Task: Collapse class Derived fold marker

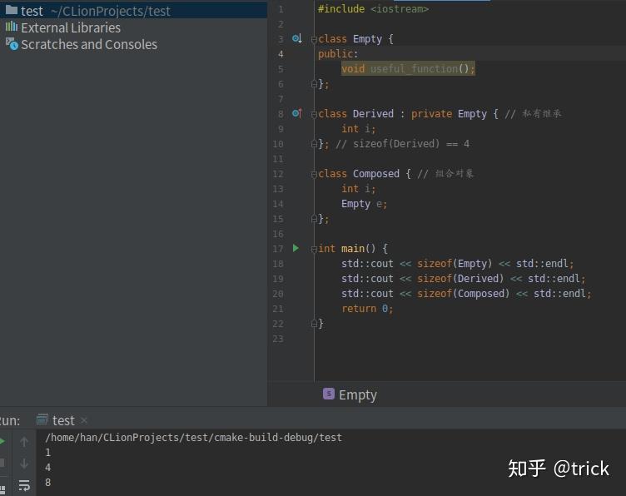Action: pyautogui.click(x=314, y=114)
